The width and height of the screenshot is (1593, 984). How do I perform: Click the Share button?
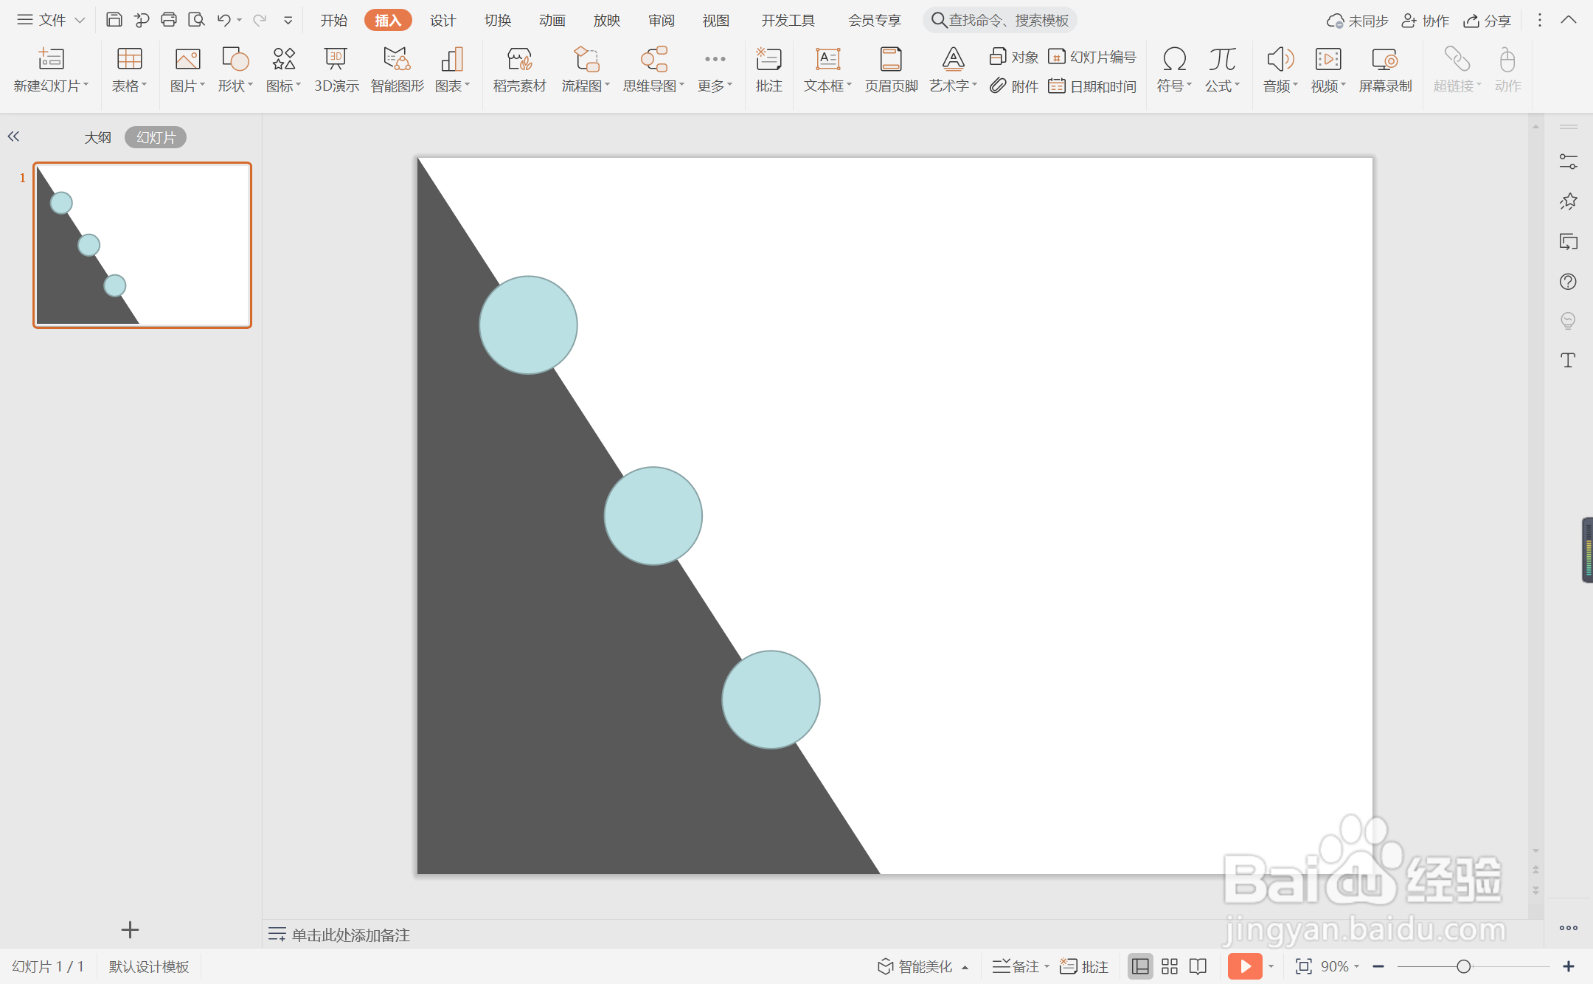pyautogui.click(x=1488, y=21)
